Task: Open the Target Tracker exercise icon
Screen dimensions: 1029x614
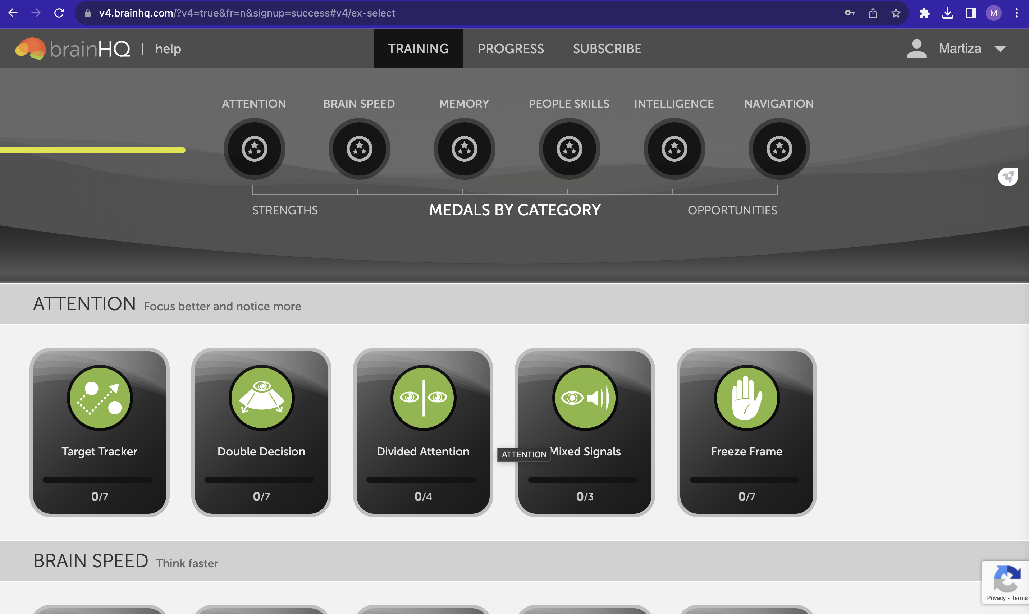Action: 100,398
